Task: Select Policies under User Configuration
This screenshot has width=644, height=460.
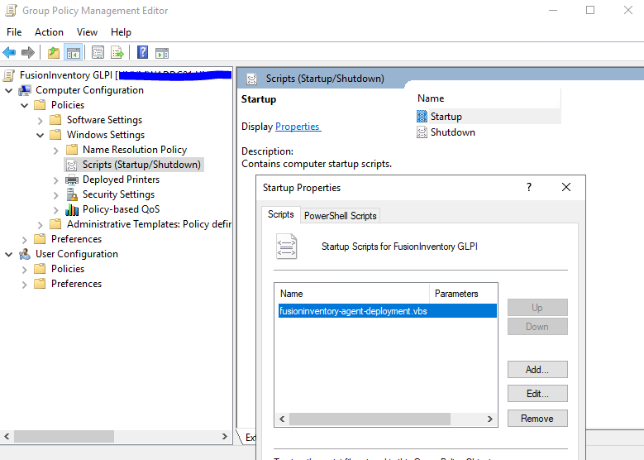Action: pyautogui.click(x=67, y=269)
